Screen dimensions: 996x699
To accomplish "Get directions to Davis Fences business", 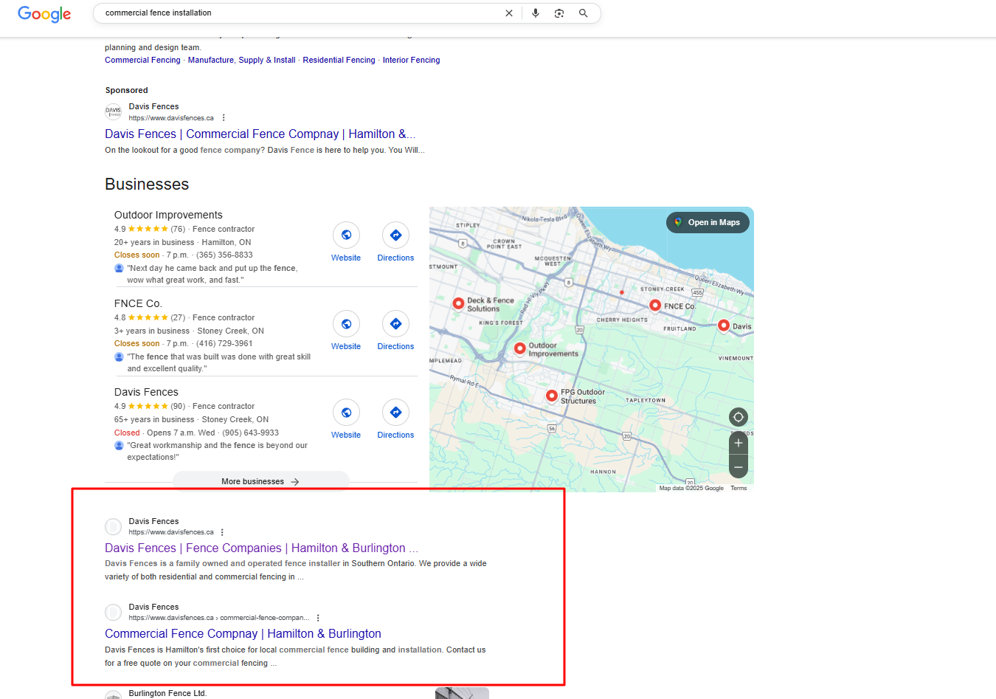I will click(x=395, y=413).
